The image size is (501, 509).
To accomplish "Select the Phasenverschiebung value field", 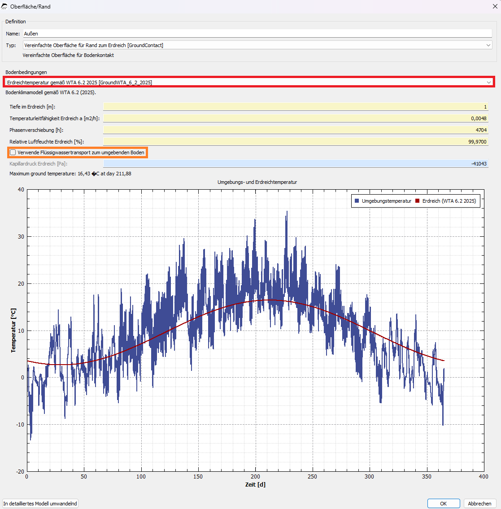I will point(296,130).
